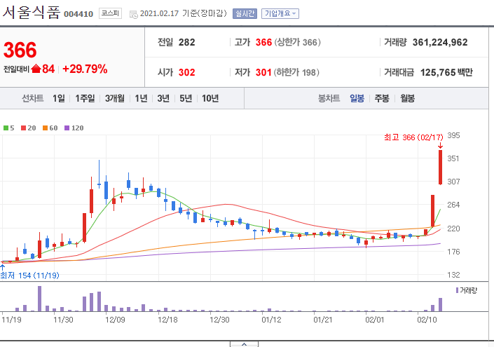Select the 5년 line chart period
494x347 pixels.
point(186,98)
